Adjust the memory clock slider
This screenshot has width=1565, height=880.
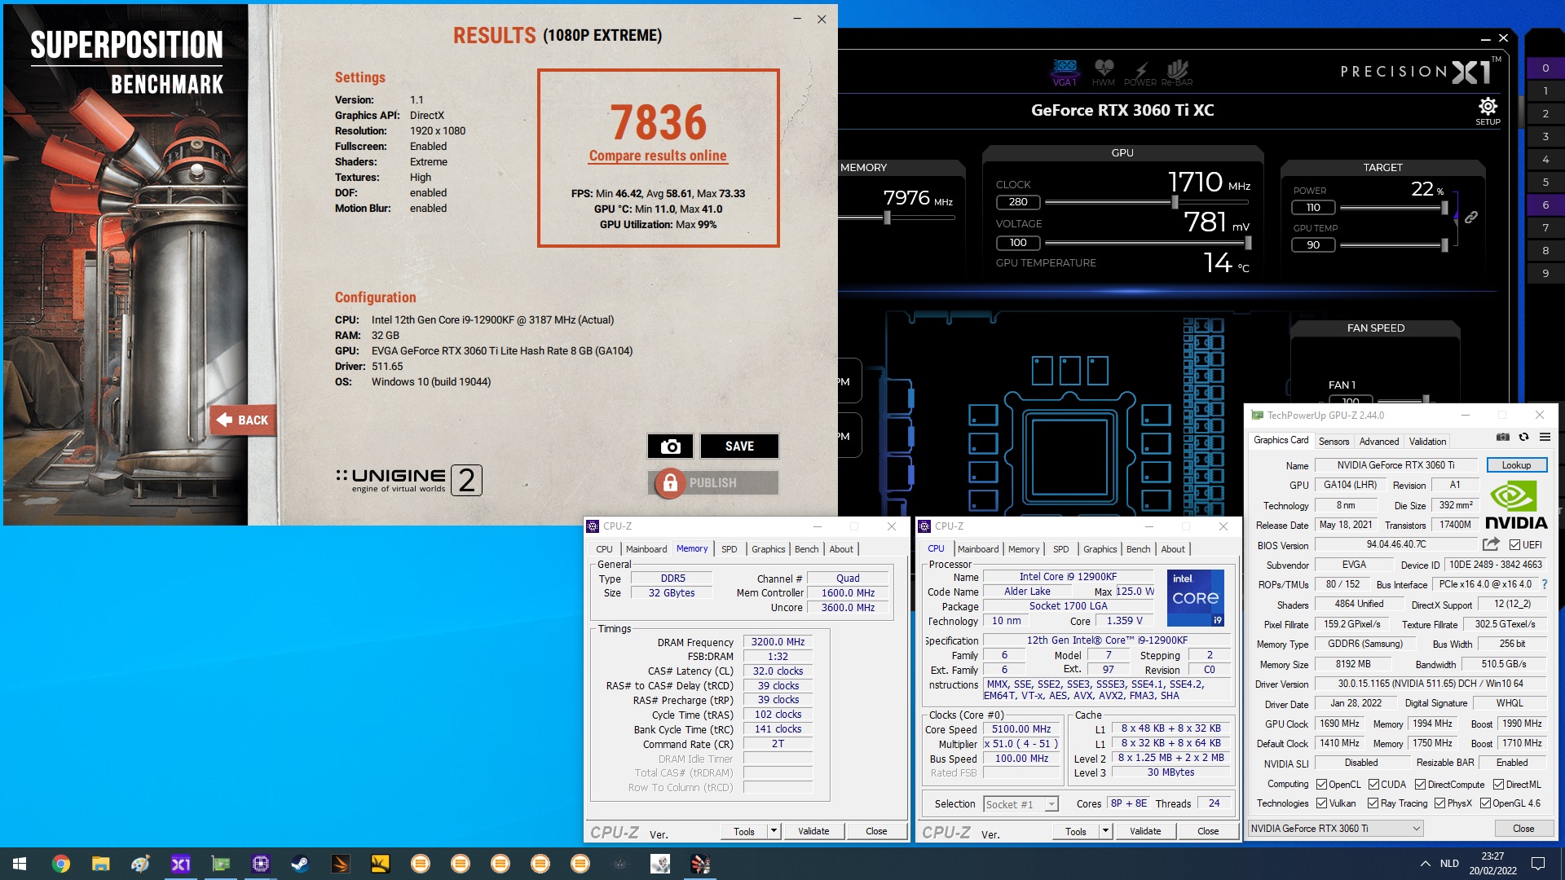coord(887,218)
